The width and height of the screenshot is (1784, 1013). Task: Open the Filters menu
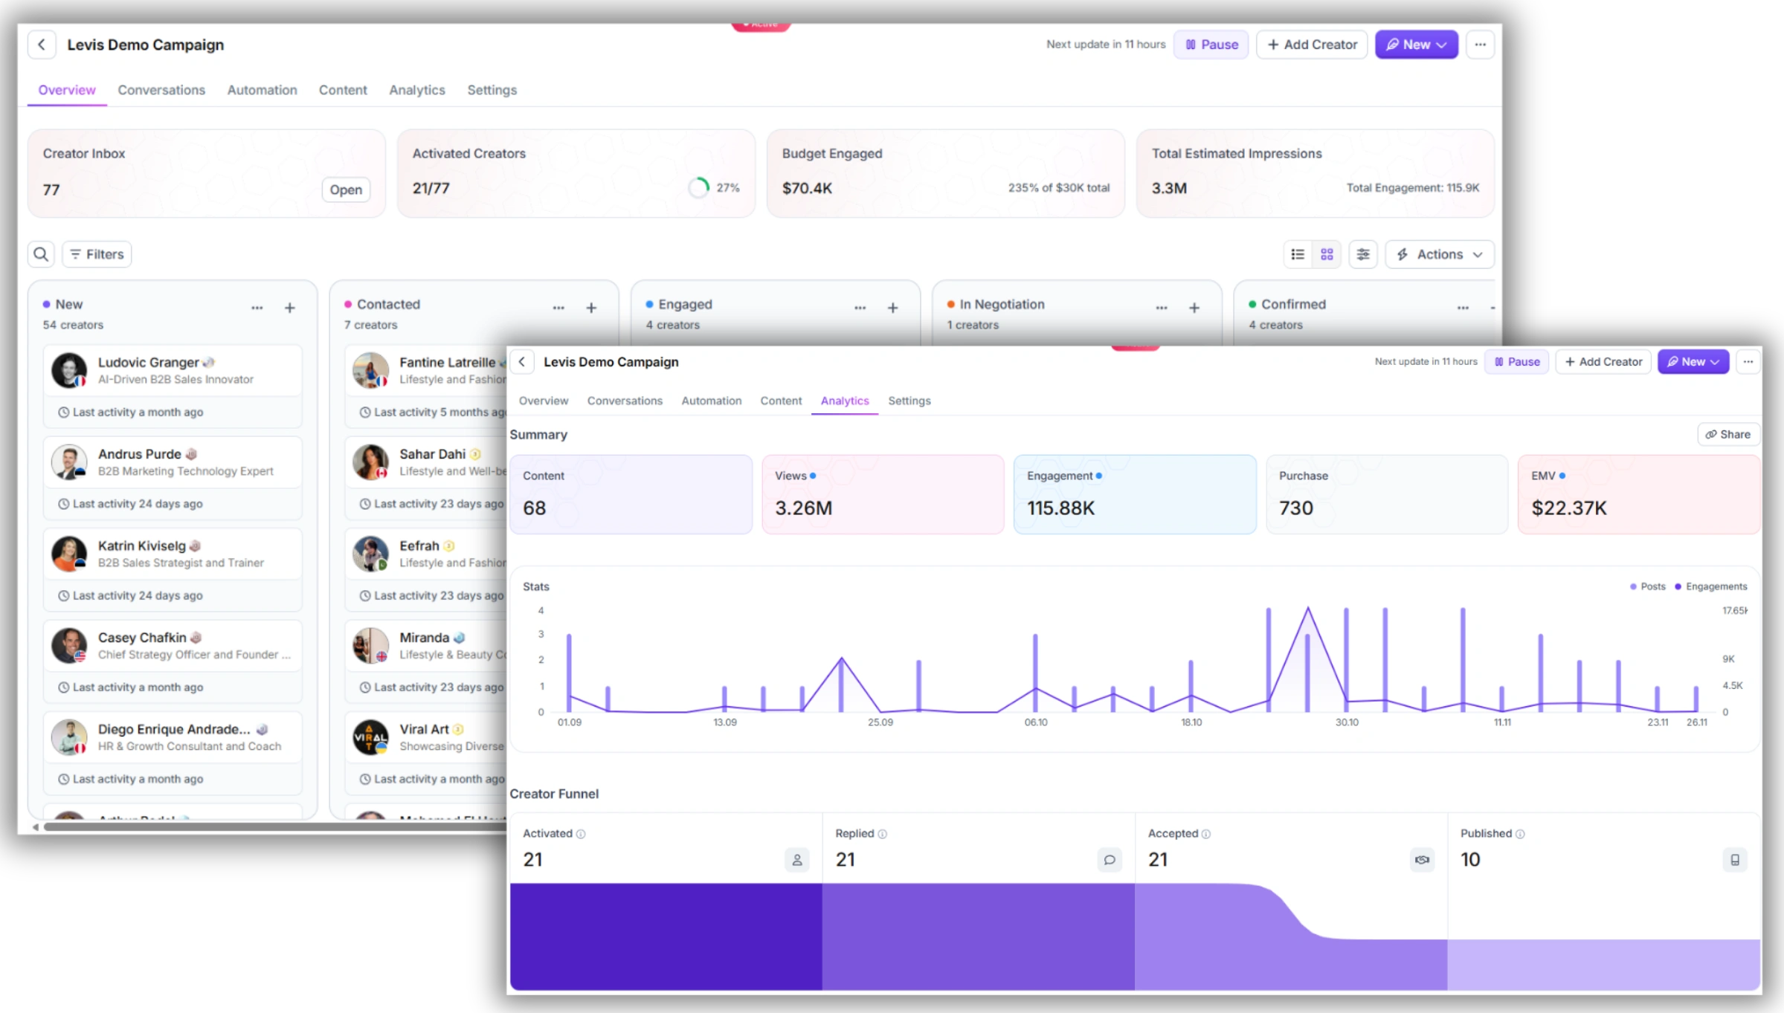pyautogui.click(x=97, y=254)
